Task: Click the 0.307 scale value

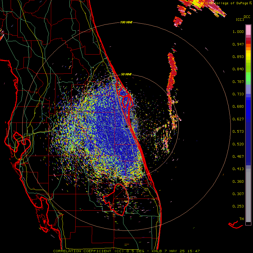Action: (238, 194)
